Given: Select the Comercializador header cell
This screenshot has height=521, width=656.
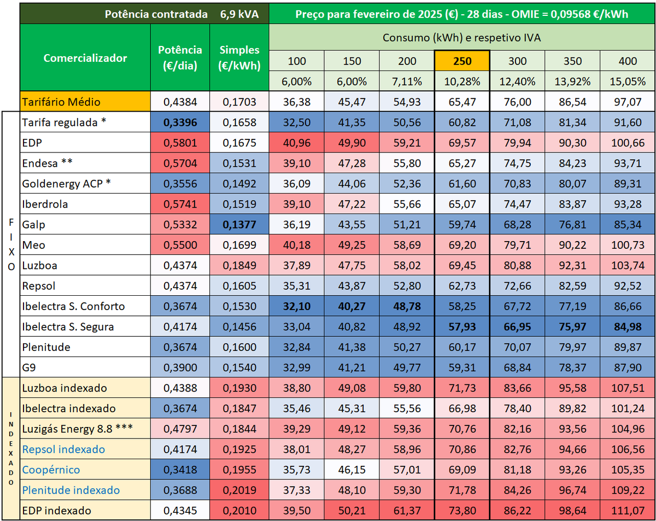Looking at the screenshot, I should [x=85, y=57].
